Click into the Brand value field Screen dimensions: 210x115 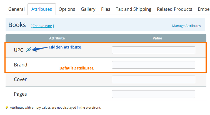pos(154,65)
